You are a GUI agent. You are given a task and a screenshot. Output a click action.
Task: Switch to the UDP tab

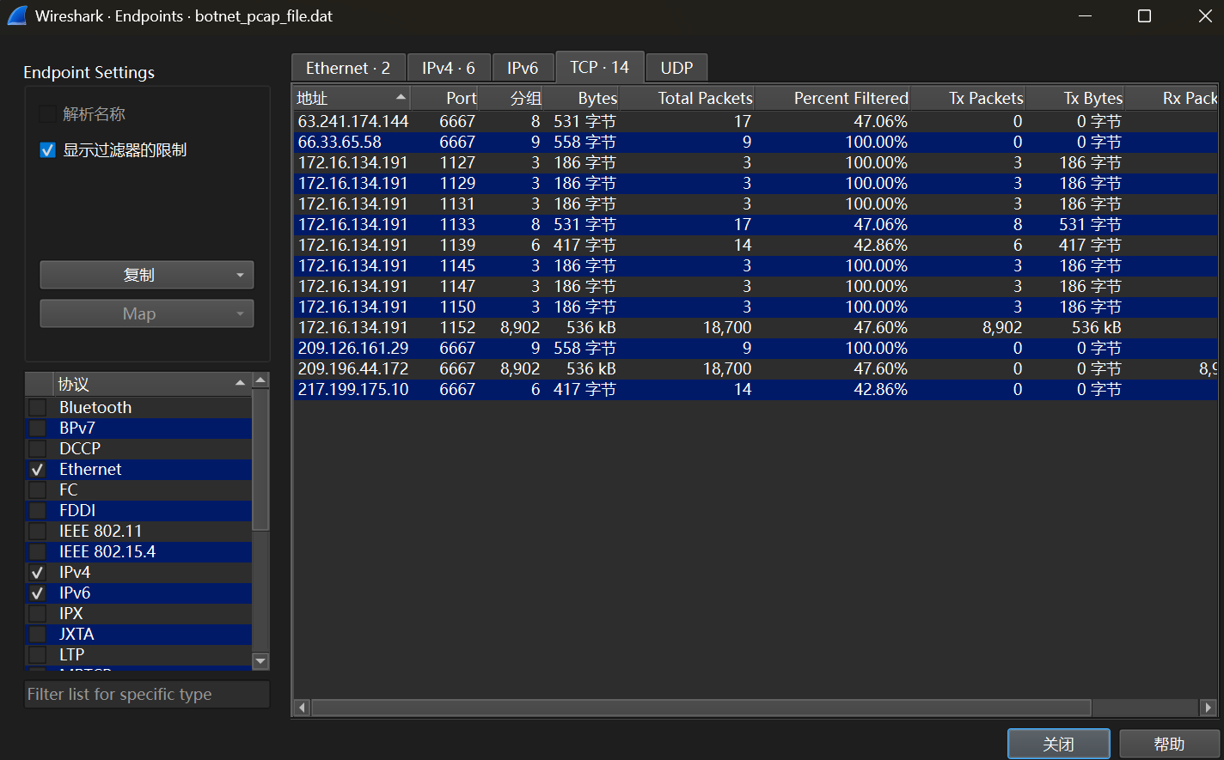(x=676, y=68)
